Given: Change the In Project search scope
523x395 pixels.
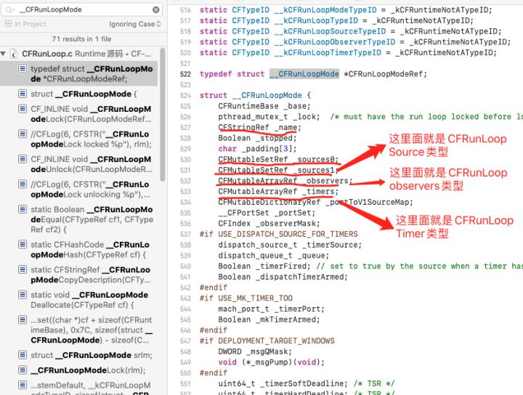Looking at the screenshot, I should point(25,24).
